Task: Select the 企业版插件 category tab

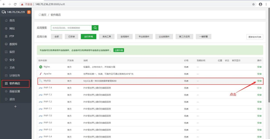Action: 164,37
